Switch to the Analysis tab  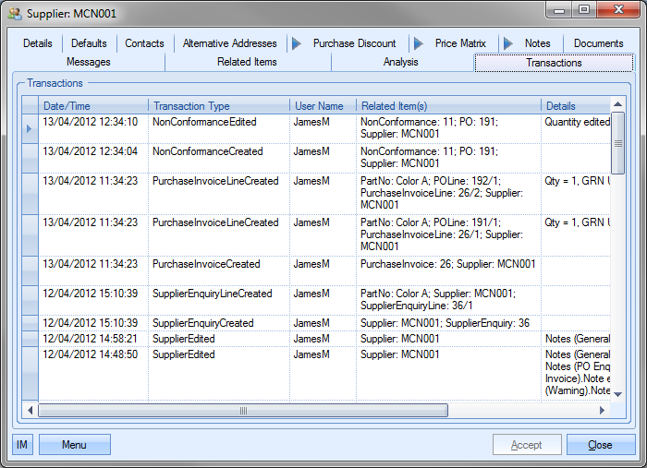[x=400, y=62]
